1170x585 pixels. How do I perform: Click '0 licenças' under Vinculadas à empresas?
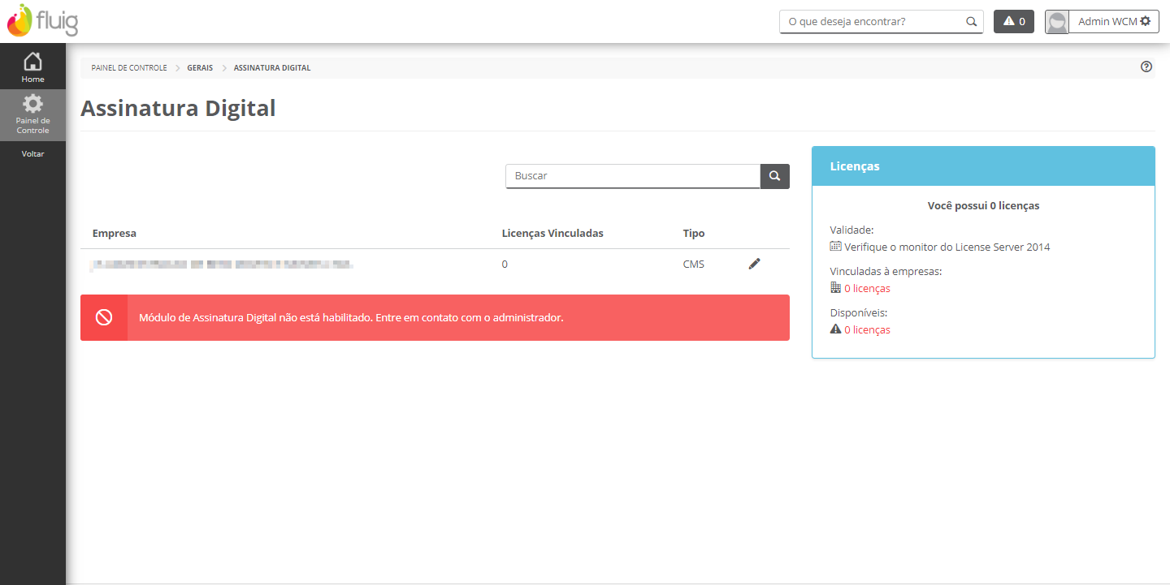tap(867, 289)
